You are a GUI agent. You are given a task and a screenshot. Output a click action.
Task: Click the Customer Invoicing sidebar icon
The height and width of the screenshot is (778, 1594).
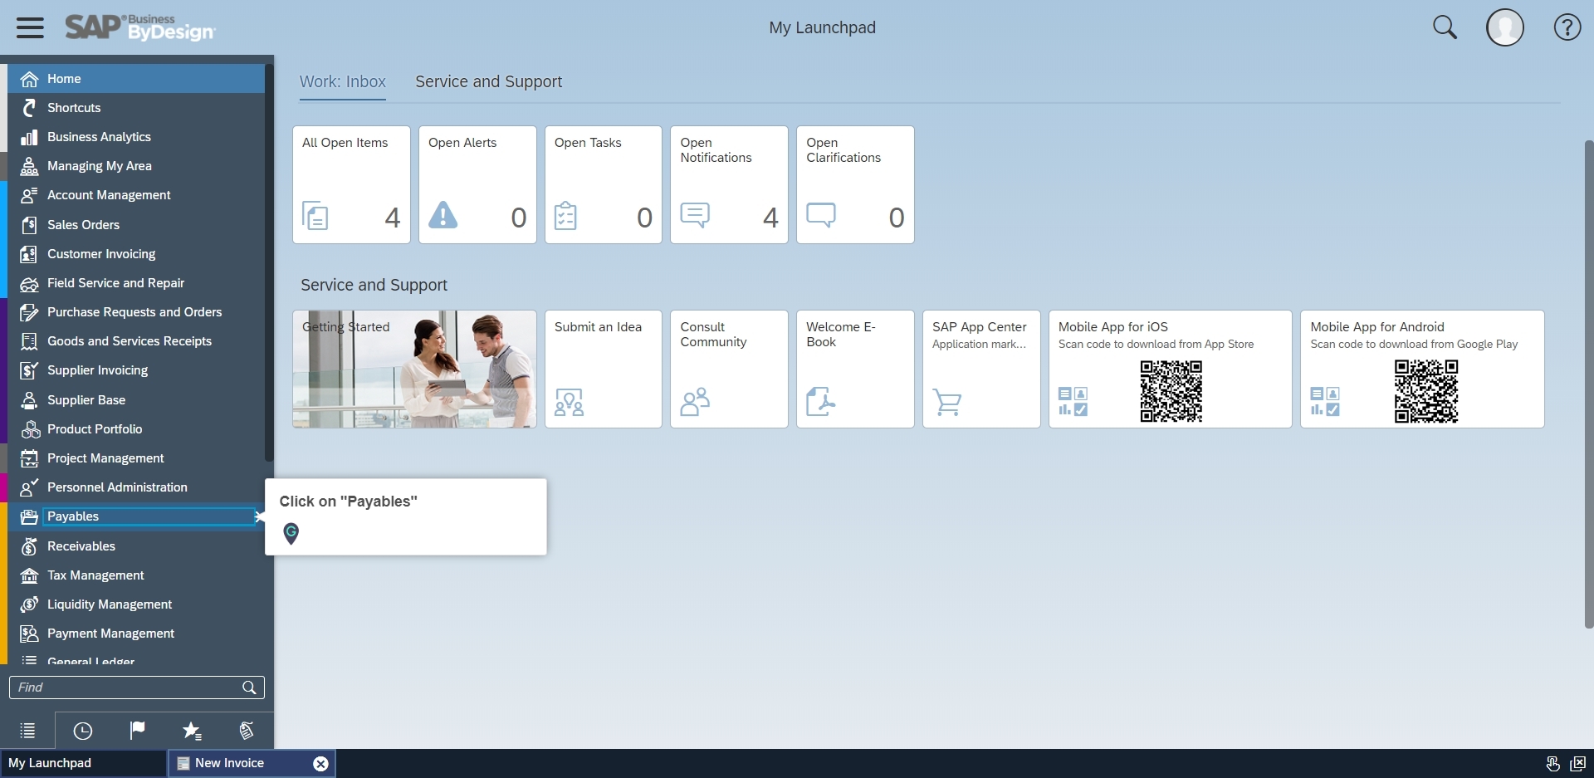pyautogui.click(x=29, y=254)
